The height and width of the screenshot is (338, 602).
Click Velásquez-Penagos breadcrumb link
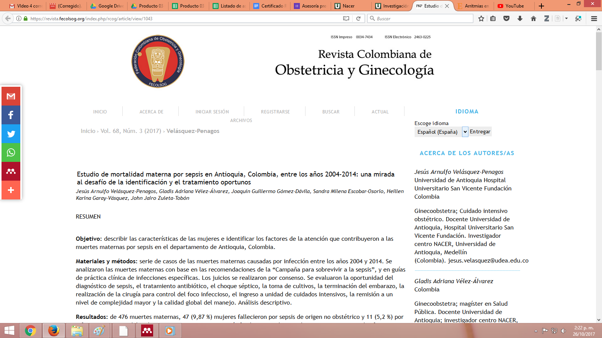tap(193, 131)
